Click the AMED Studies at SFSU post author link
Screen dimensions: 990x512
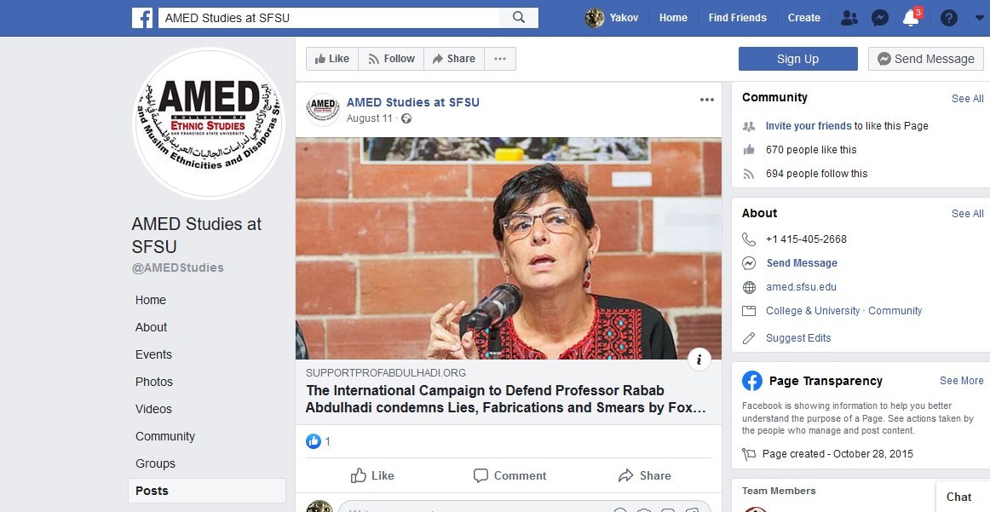(413, 102)
